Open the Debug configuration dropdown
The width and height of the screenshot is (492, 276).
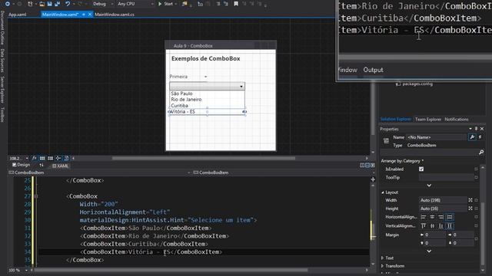coord(102,4)
